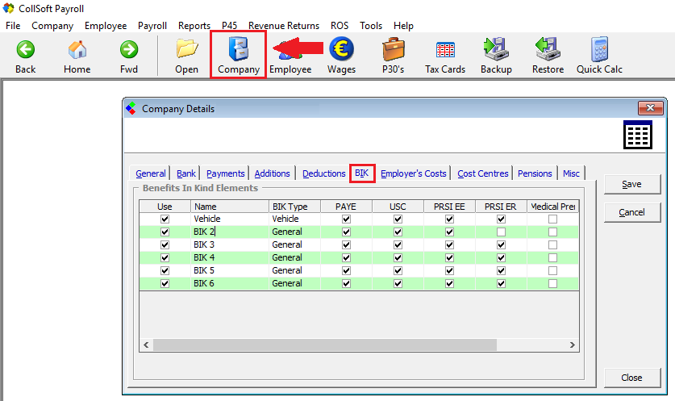Image resolution: width=675 pixels, height=401 pixels.
Task: Click the Cancel button
Action: (631, 212)
